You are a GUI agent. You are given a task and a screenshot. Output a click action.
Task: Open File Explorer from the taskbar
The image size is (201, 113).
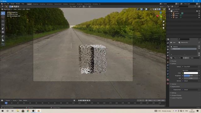pyautogui.click(x=18, y=111)
